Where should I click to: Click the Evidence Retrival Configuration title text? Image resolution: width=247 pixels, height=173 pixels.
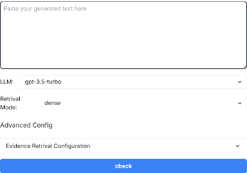(48, 146)
